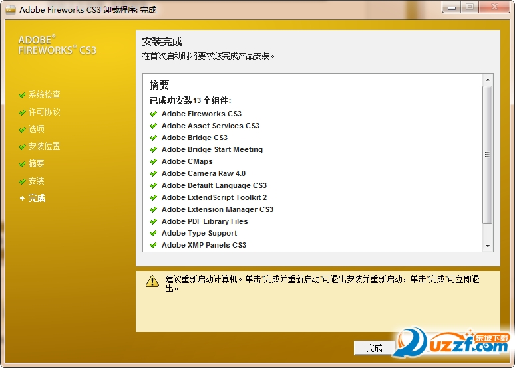The height and width of the screenshot is (368, 515).
Task: Select the 系统检查 step label
Action: pyautogui.click(x=45, y=95)
